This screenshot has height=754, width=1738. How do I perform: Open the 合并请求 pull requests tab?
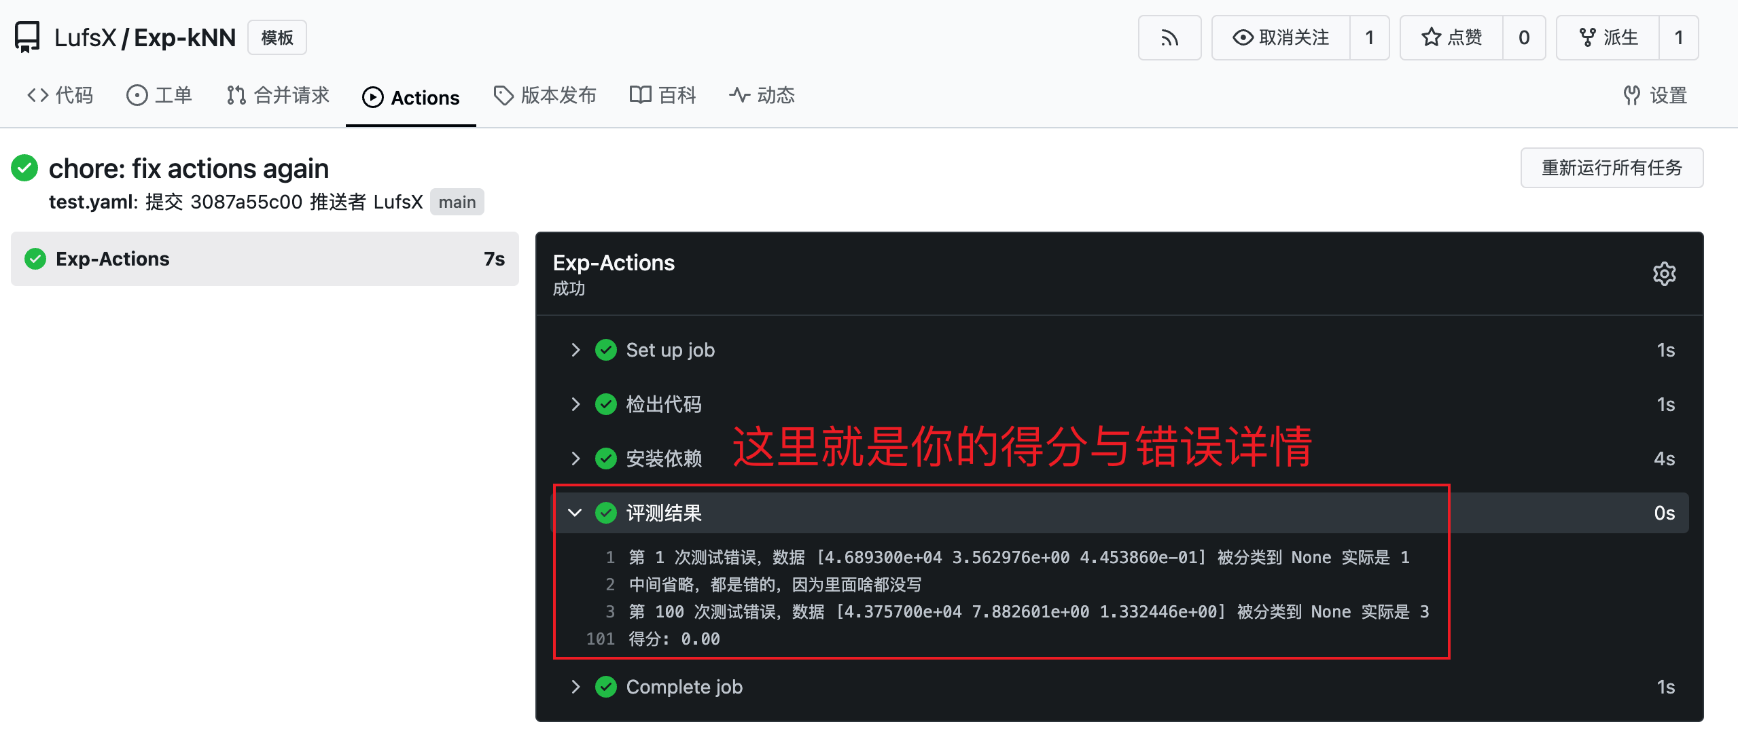coord(278,96)
